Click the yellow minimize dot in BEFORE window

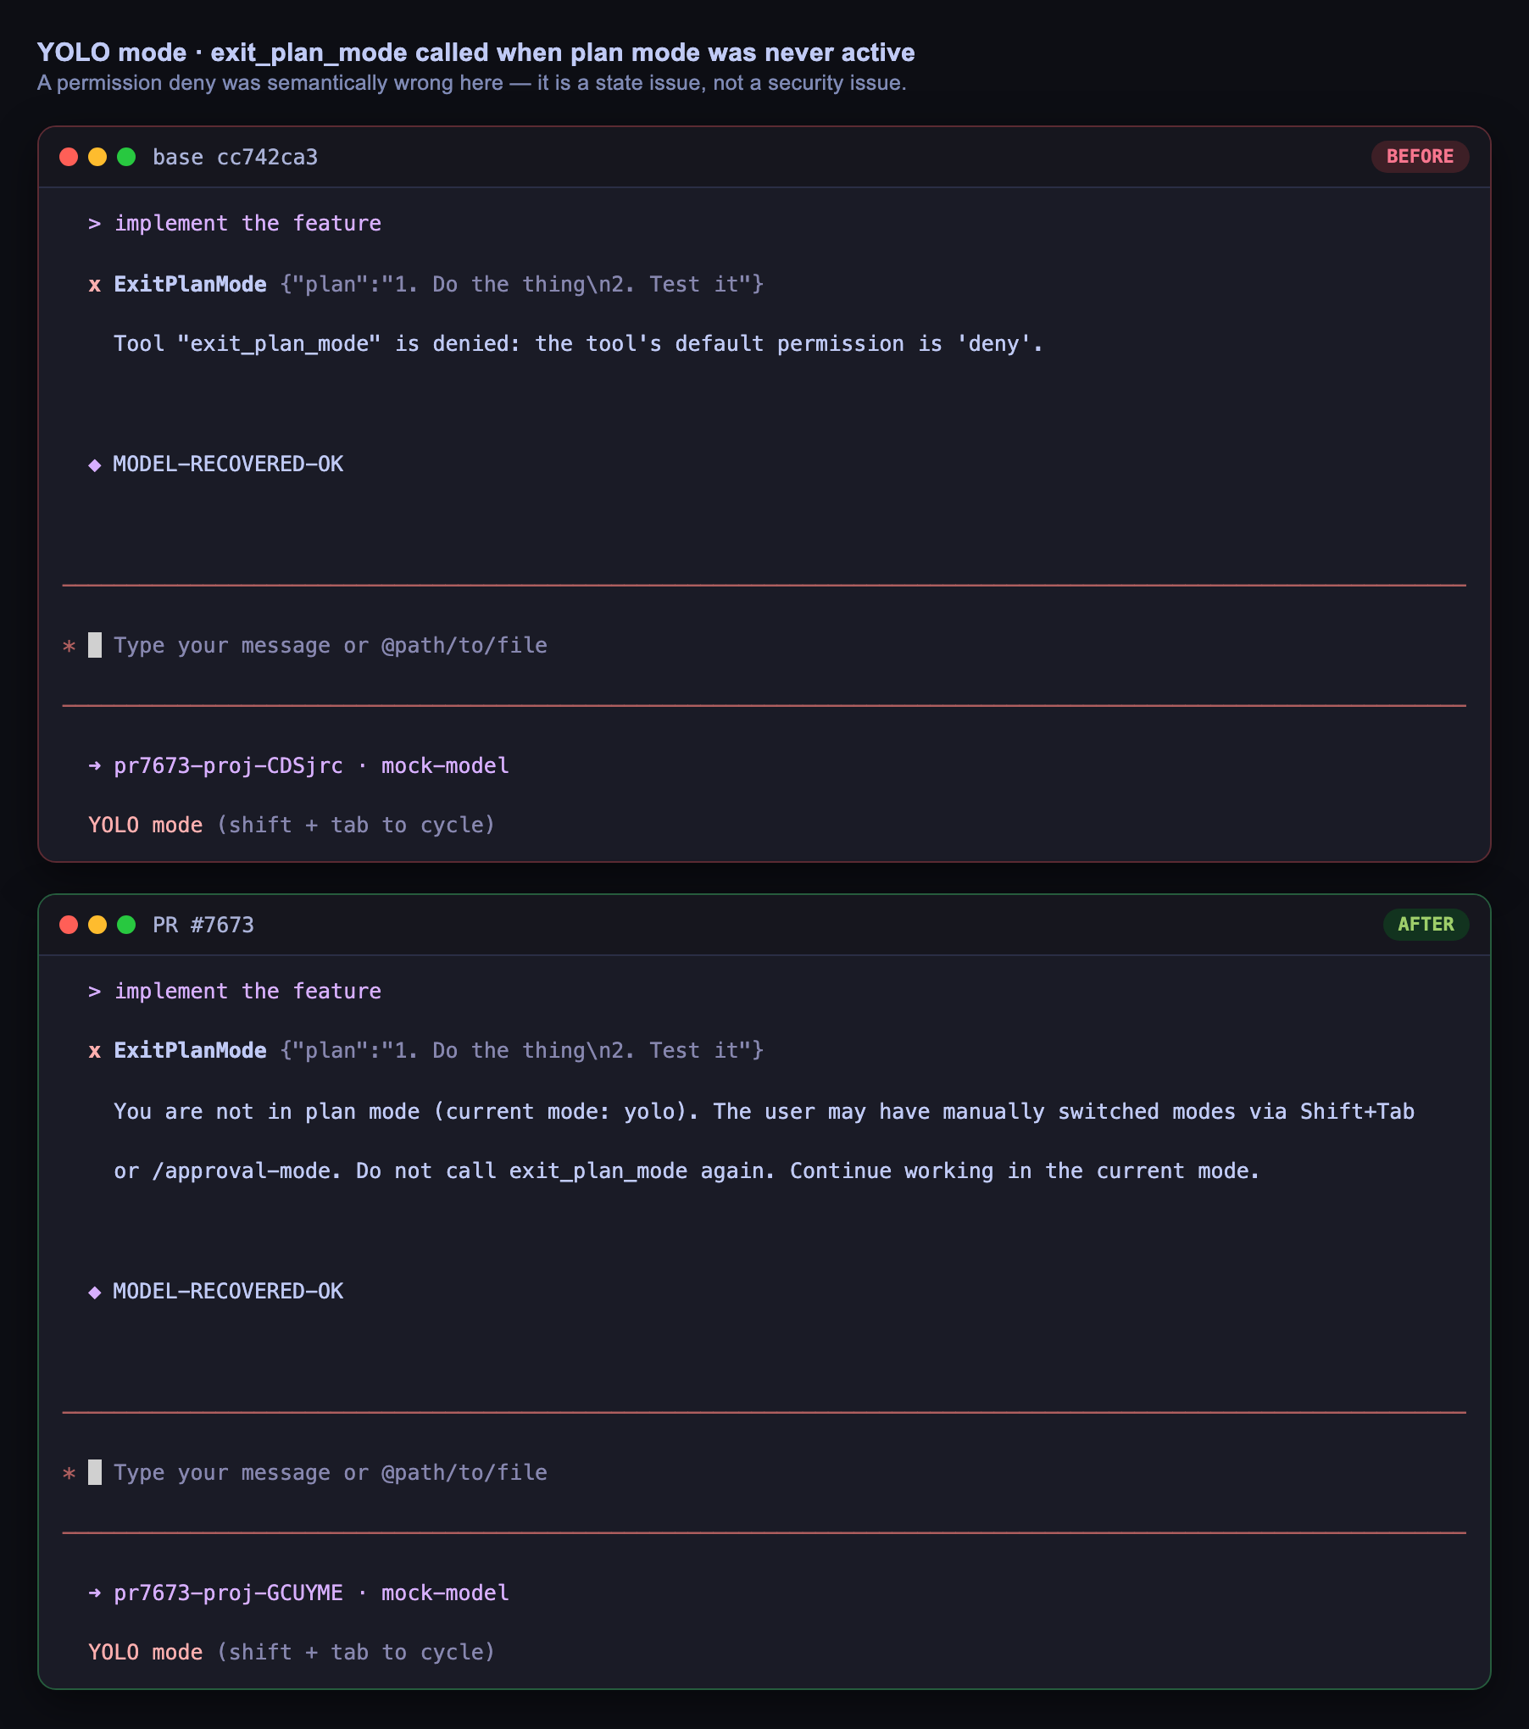click(97, 157)
